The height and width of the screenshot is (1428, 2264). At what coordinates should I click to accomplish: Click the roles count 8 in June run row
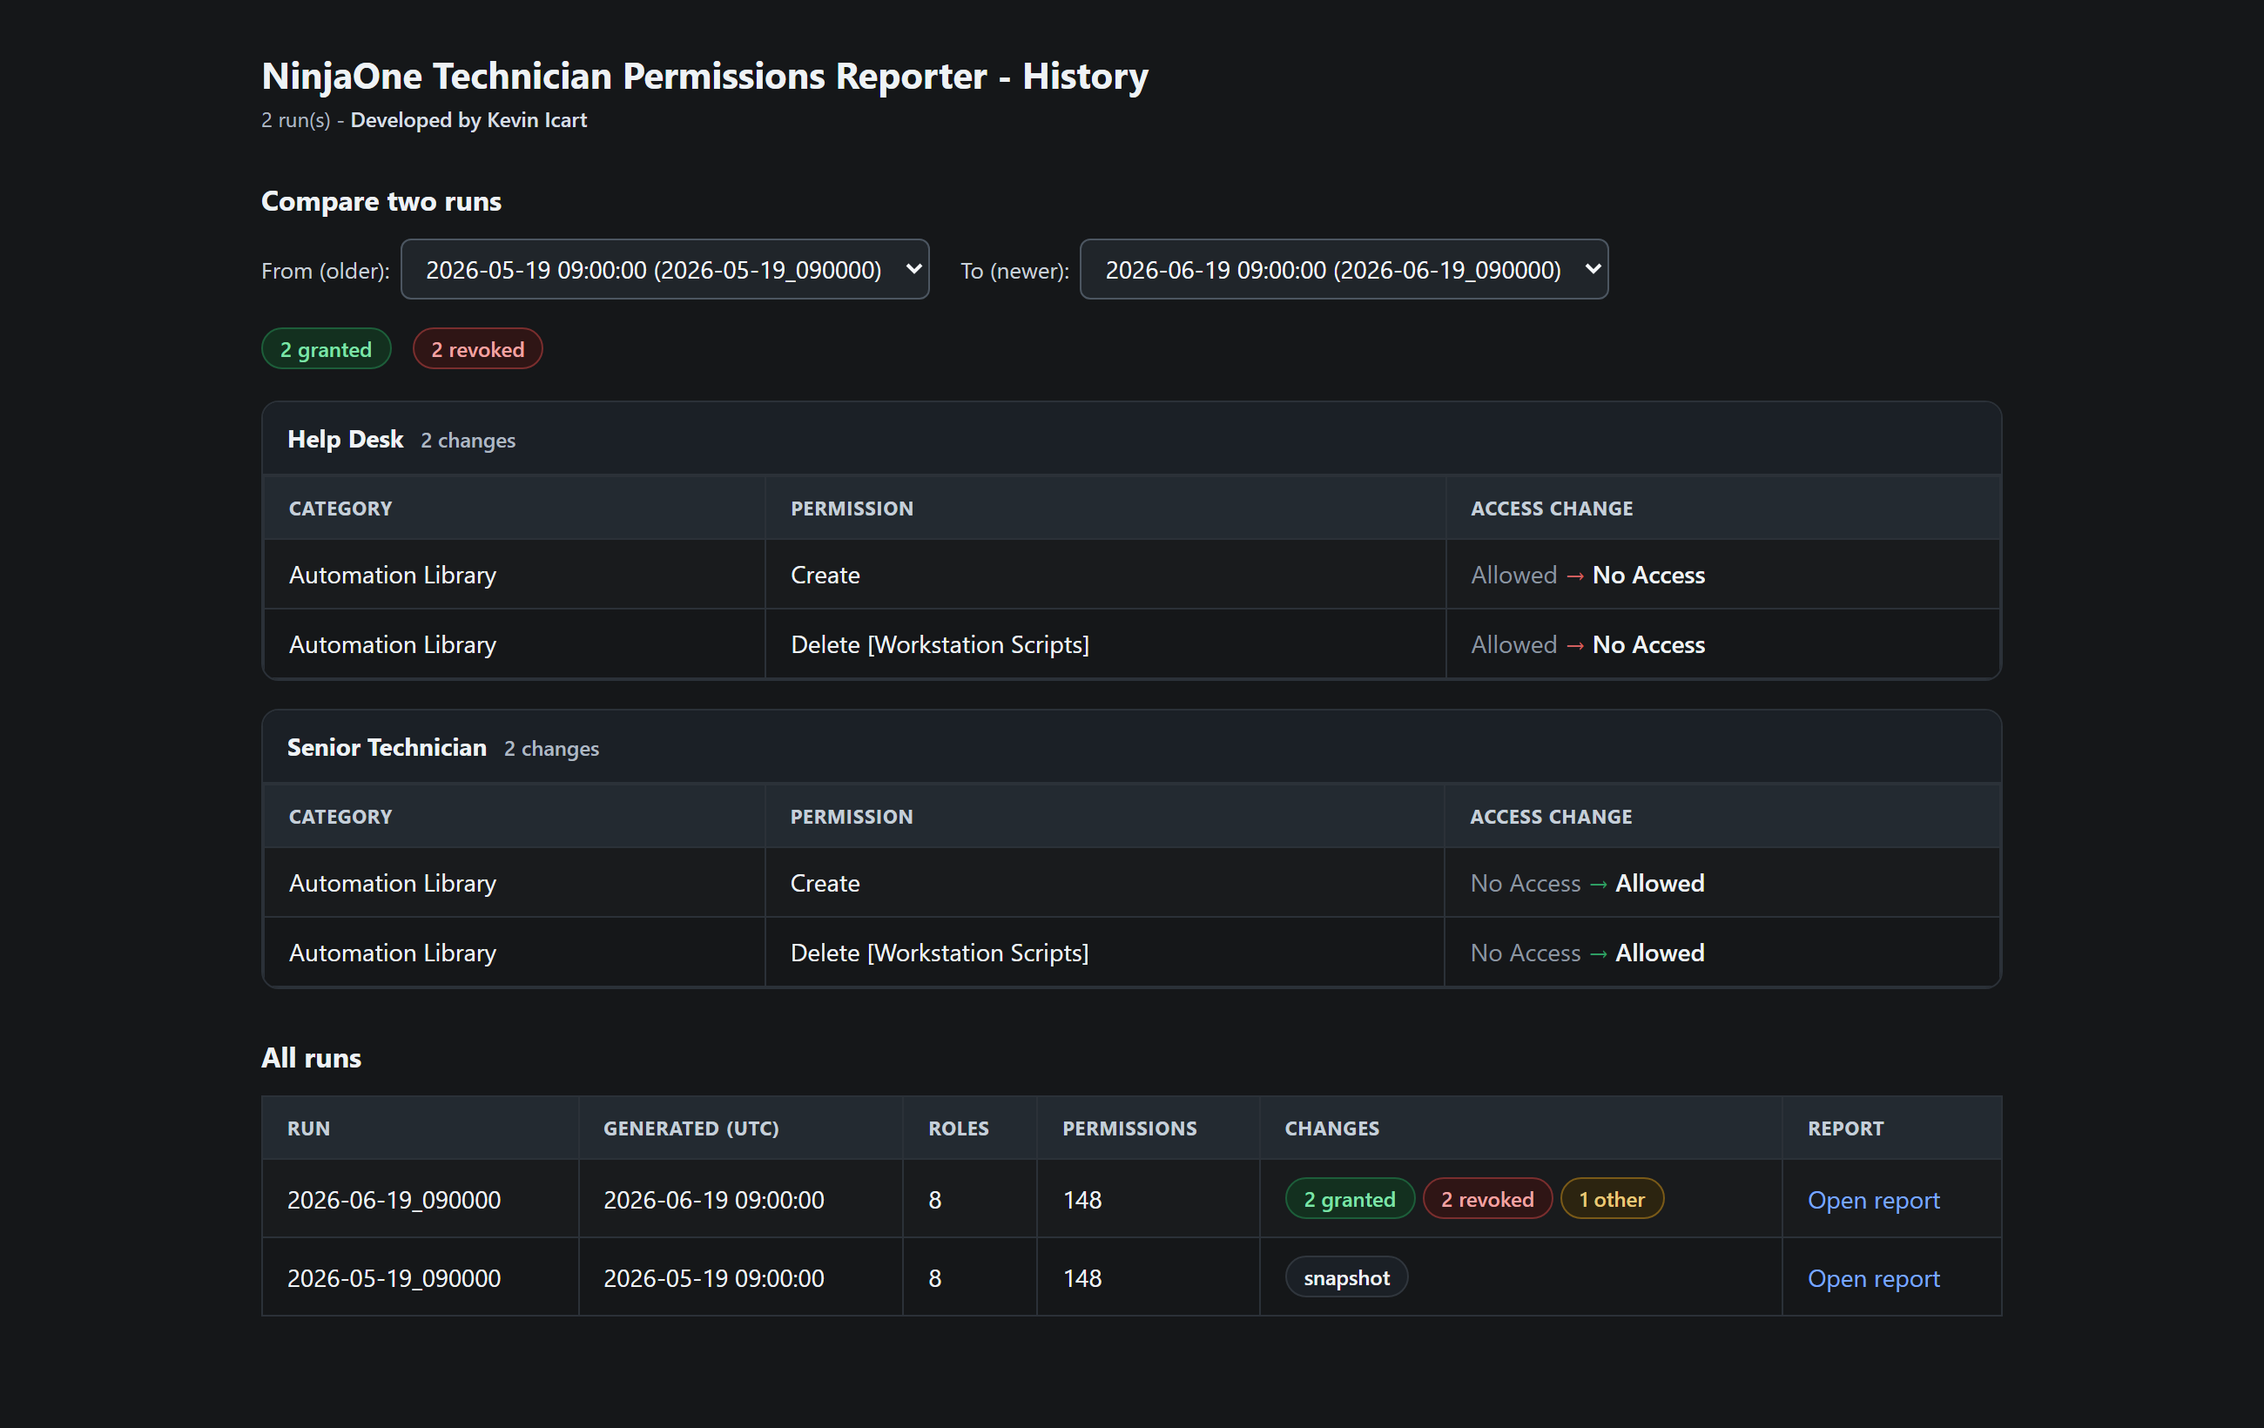tap(934, 1200)
